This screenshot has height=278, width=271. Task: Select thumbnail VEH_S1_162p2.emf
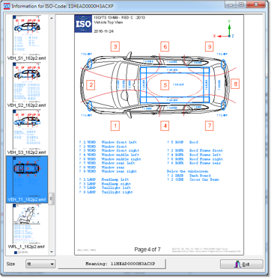[27, 37]
